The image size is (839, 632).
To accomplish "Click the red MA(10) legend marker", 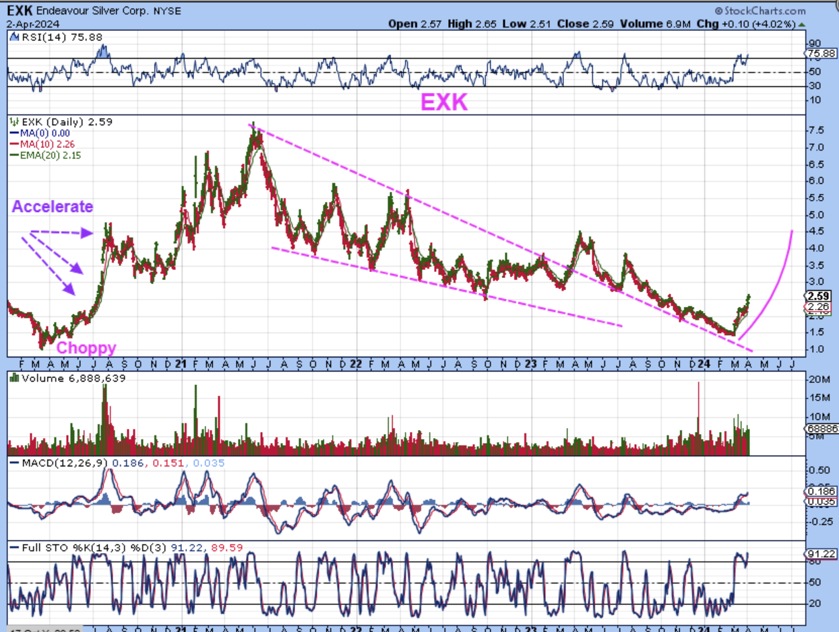I will [x=13, y=144].
